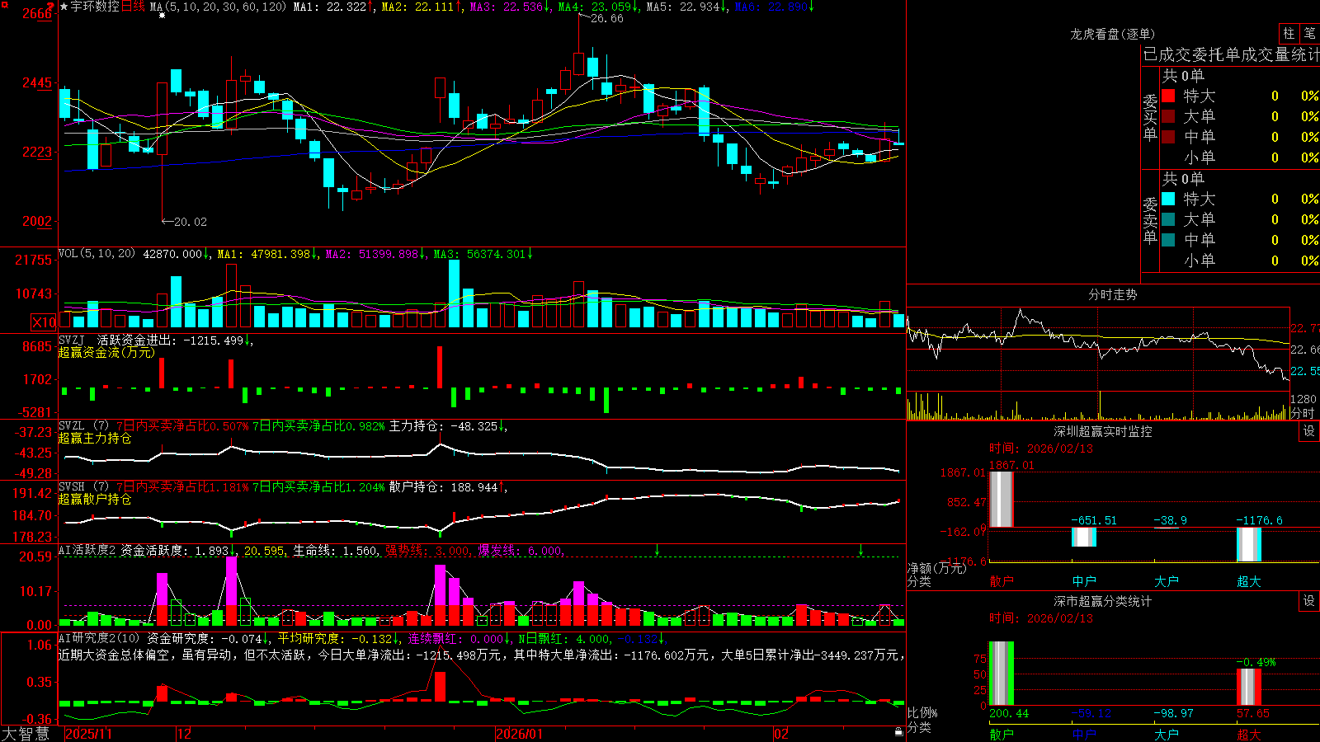The width and height of the screenshot is (1320, 742).
Task: Click the SVZJ indicator label
Action: click(x=72, y=340)
